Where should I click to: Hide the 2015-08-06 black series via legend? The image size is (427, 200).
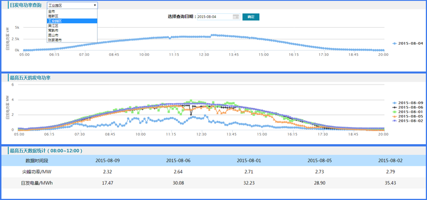408,107
